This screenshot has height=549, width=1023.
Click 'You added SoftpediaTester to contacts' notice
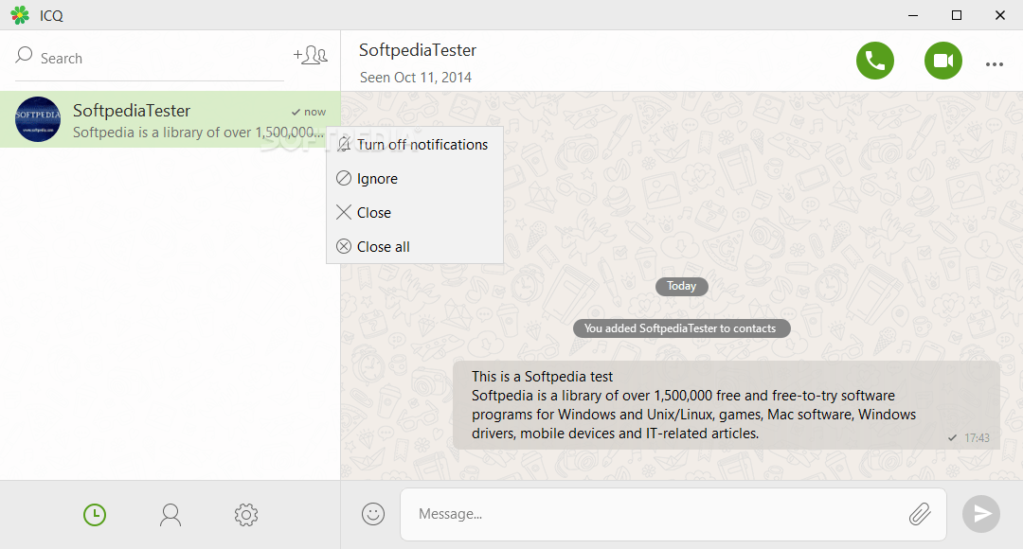682,328
